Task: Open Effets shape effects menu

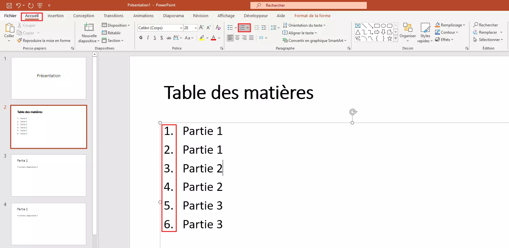Action: tap(444, 40)
